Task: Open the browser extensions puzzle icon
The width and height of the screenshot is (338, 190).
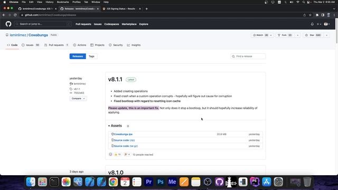Action: tap(317, 15)
